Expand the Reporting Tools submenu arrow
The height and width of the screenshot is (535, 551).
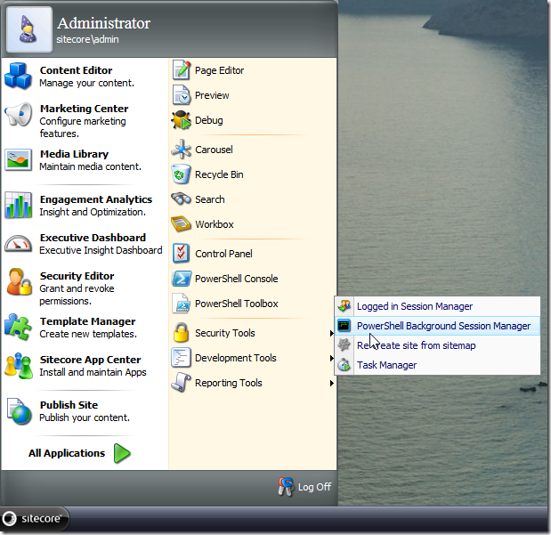pos(331,384)
